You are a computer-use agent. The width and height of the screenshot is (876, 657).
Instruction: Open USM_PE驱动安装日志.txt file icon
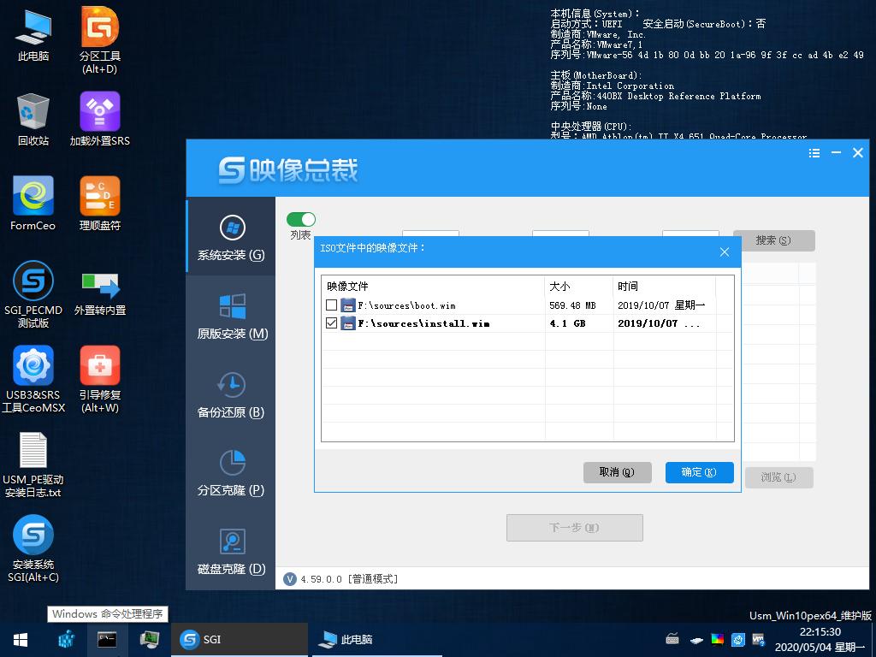(x=33, y=465)
